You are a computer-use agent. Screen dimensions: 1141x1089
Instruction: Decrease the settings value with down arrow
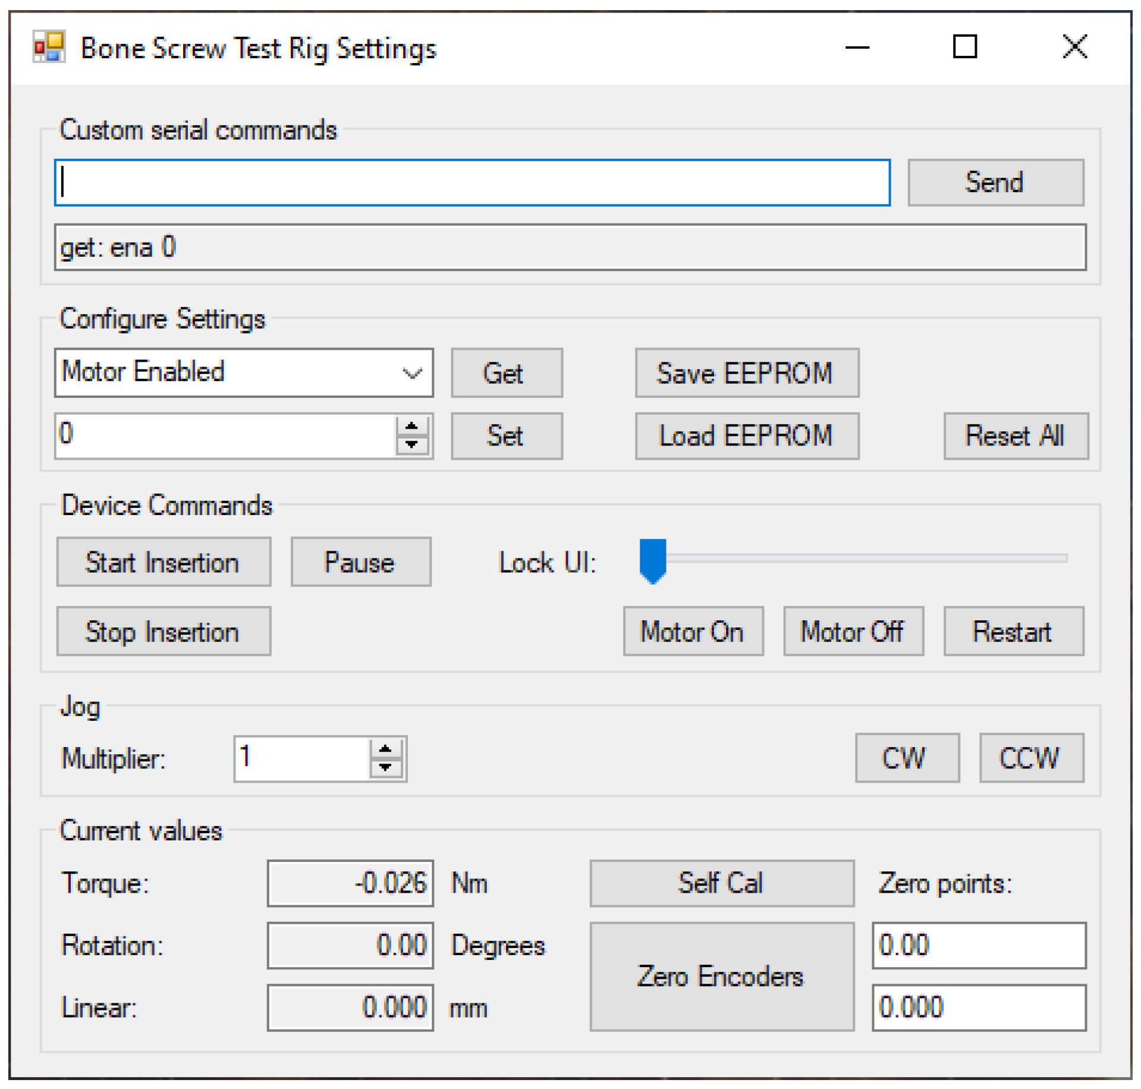tap(411, 444)
